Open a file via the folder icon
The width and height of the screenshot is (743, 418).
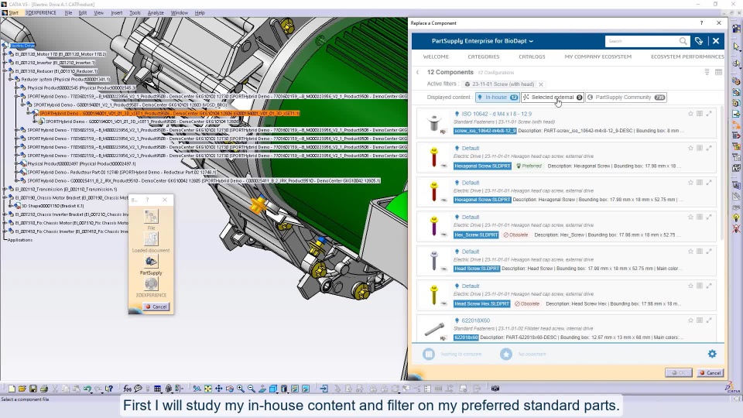[x=22, y=389]
